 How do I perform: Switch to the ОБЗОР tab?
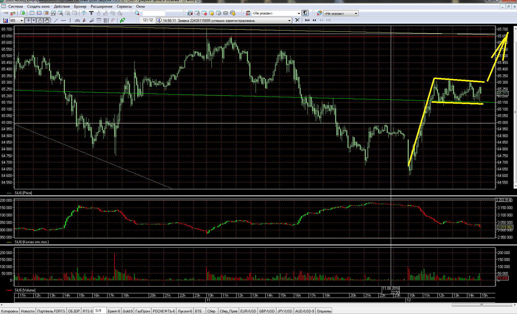coord(74,311)
